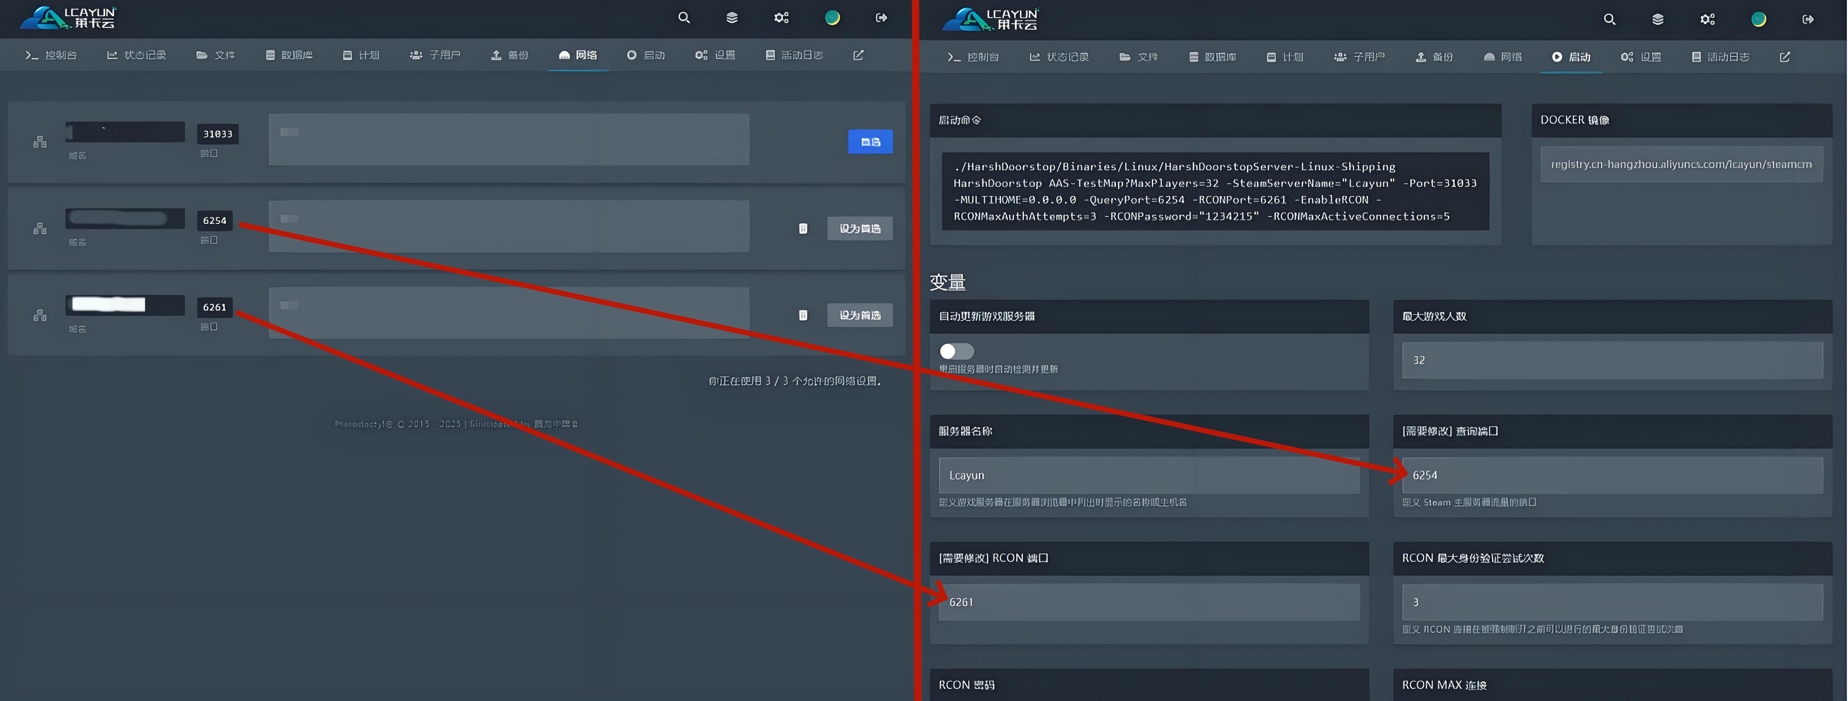Open 启动 startup tab on Network page

[x=646, y=55]
